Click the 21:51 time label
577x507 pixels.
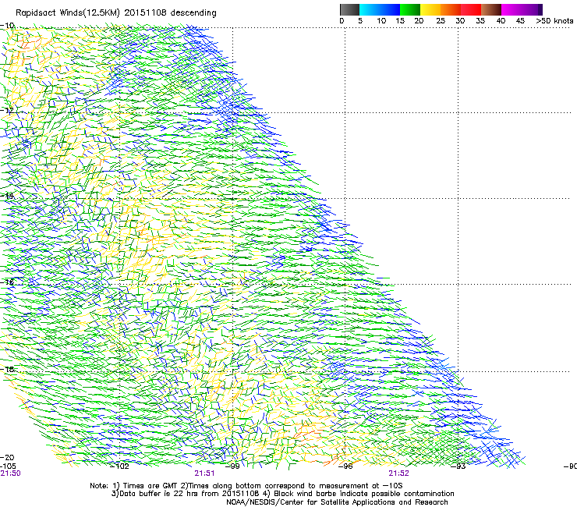point(204,473)
